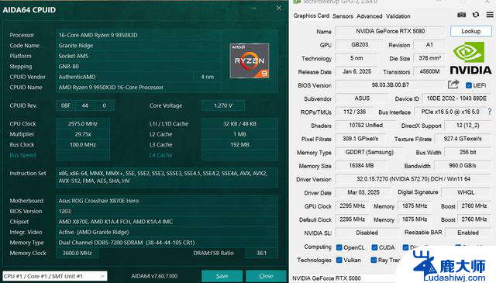The image size is (496, 283).
Task: Click the 16384 MB memory size value
Action: click(x=361, y=166)
